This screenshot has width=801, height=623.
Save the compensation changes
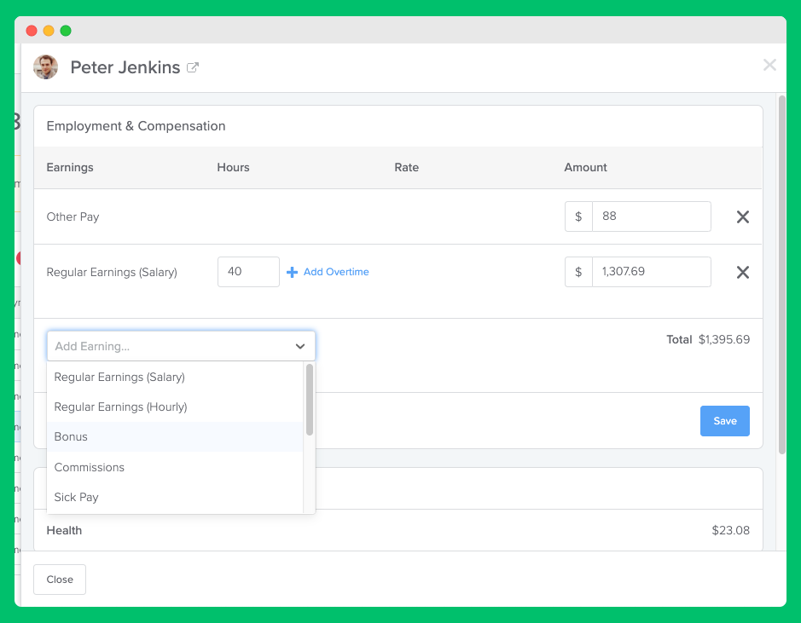click(x=724, y=420)
